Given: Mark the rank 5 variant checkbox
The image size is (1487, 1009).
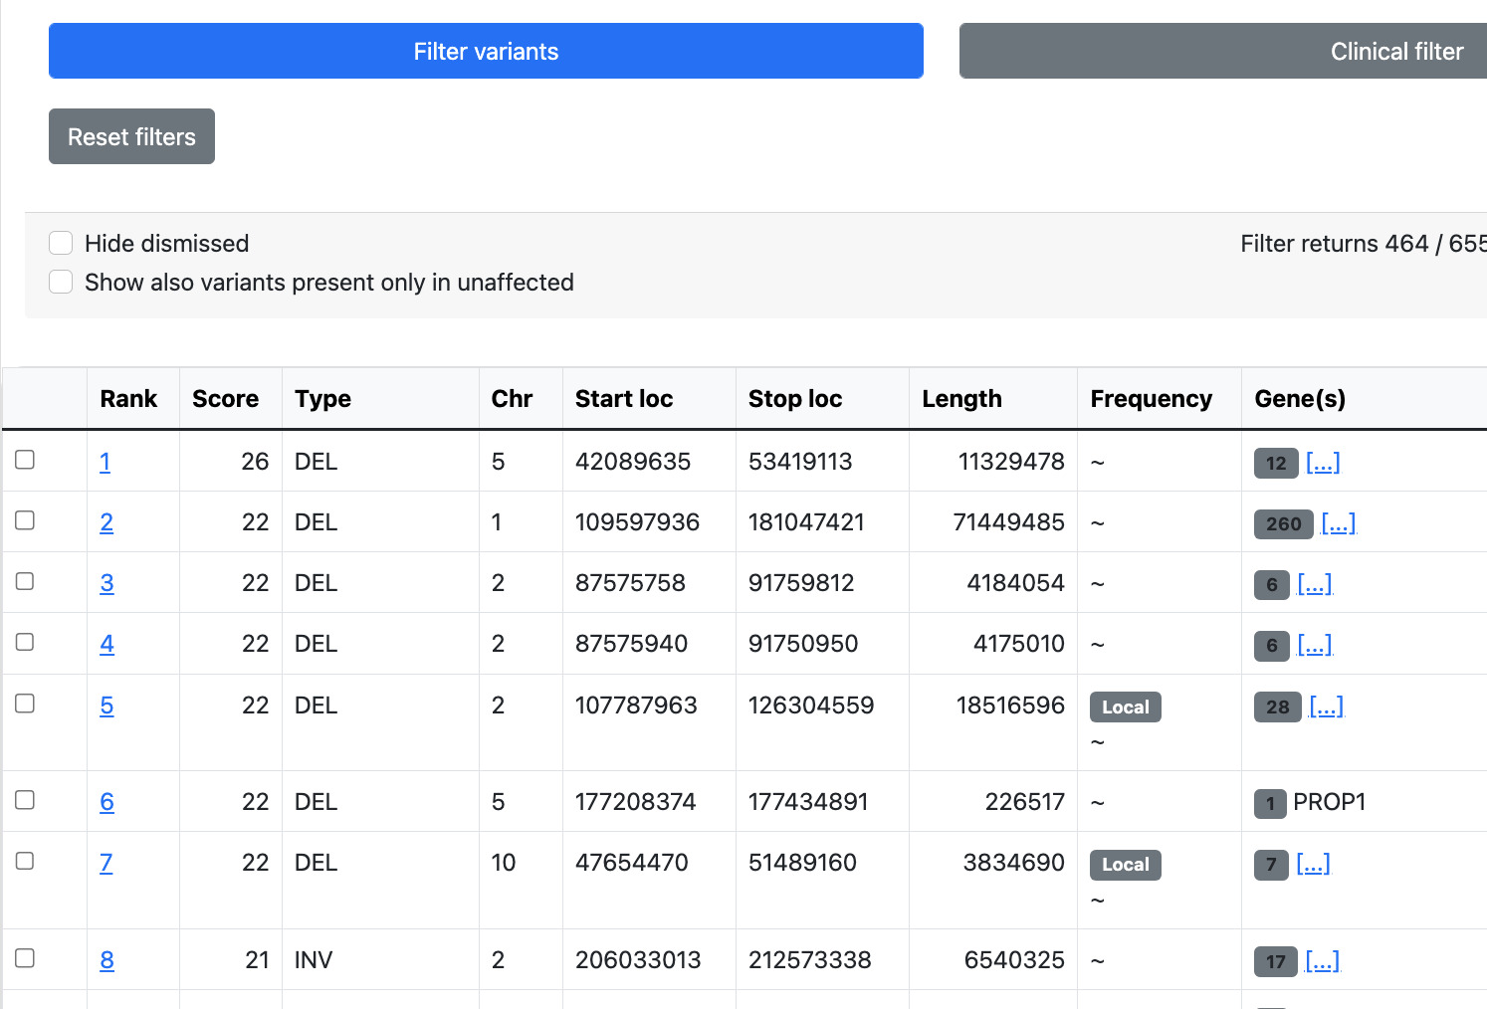Looking at the screenshot, I should point(25,703).
